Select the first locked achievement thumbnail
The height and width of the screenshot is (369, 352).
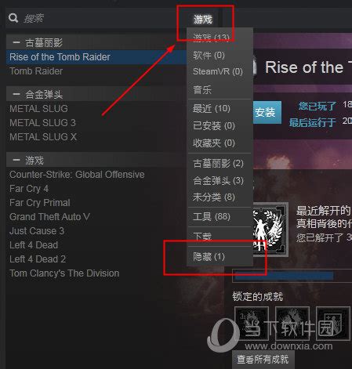click(x=252, y=324)
